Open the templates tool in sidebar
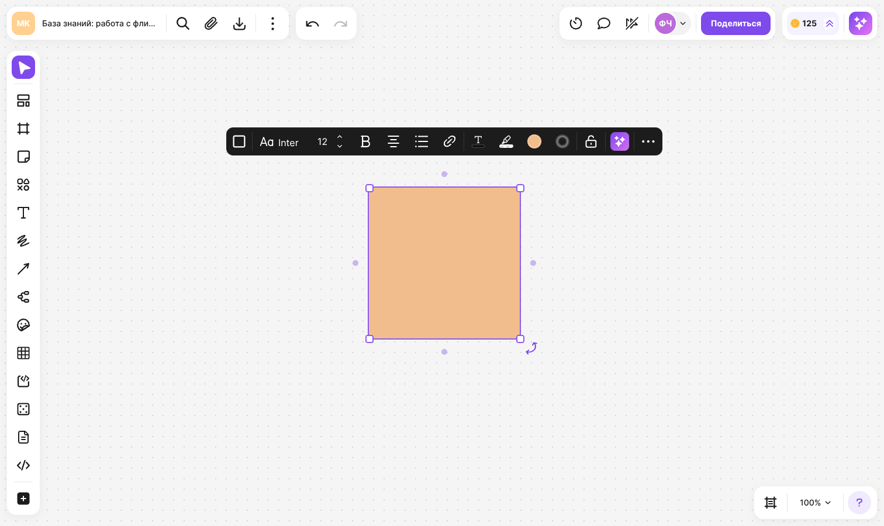This screenshot has height=526, width=884. [23, 101]
